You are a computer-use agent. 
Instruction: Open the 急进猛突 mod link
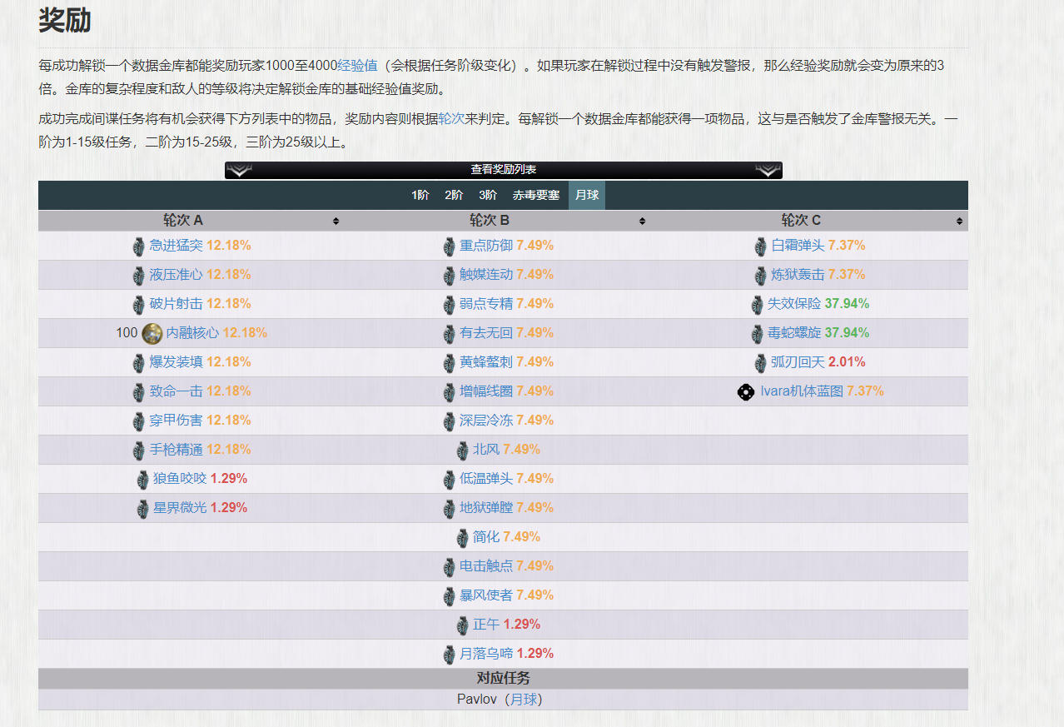[176, 246]
